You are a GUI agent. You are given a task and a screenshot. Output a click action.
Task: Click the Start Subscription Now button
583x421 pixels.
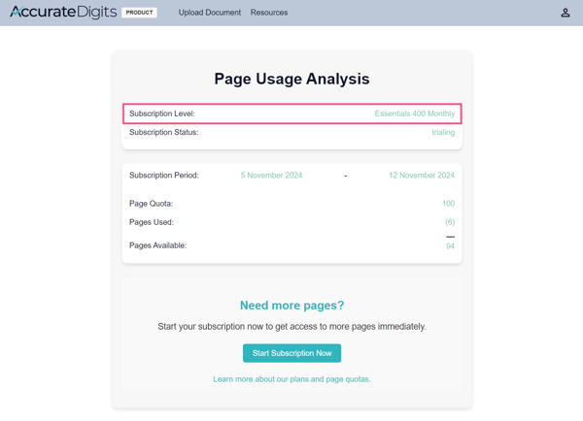coord(291,353)
